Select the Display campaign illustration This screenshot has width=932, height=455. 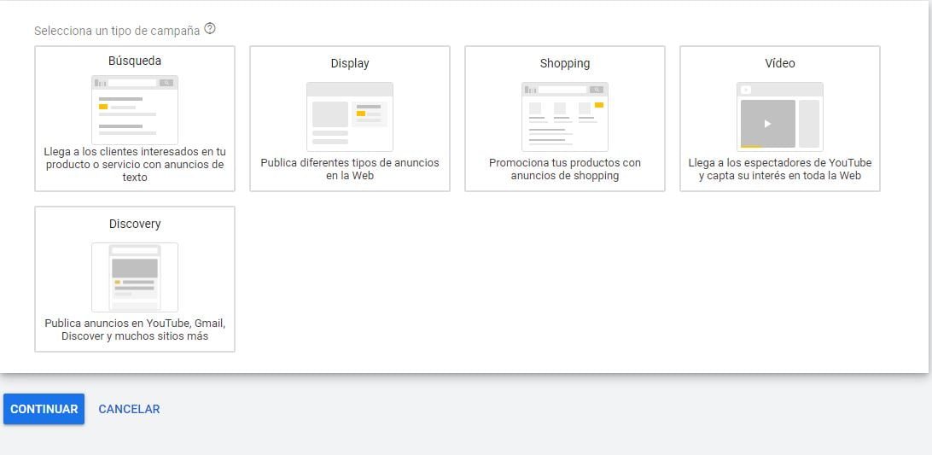coord(350,116)
